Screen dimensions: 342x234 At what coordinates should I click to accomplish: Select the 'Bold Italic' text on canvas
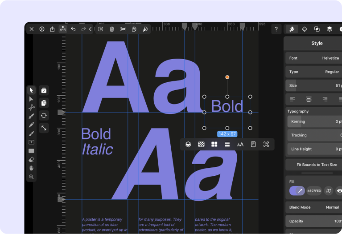click(97, 141)
